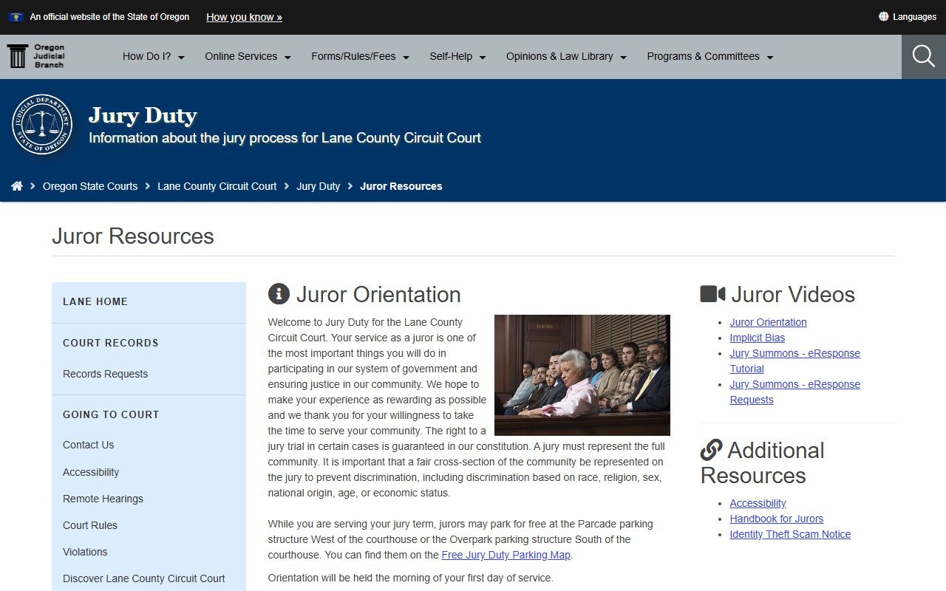Open Remote Hearings in sidebar
The width and height of the screenshot is (946, 591).
[103, 499]
